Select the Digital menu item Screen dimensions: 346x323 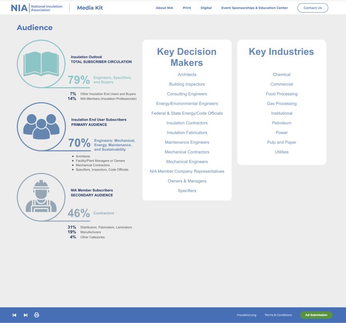[x=206, y=8]
